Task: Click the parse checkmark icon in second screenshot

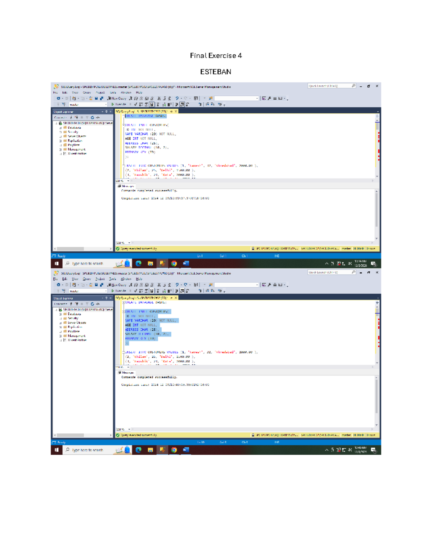Action: [135, 291]
